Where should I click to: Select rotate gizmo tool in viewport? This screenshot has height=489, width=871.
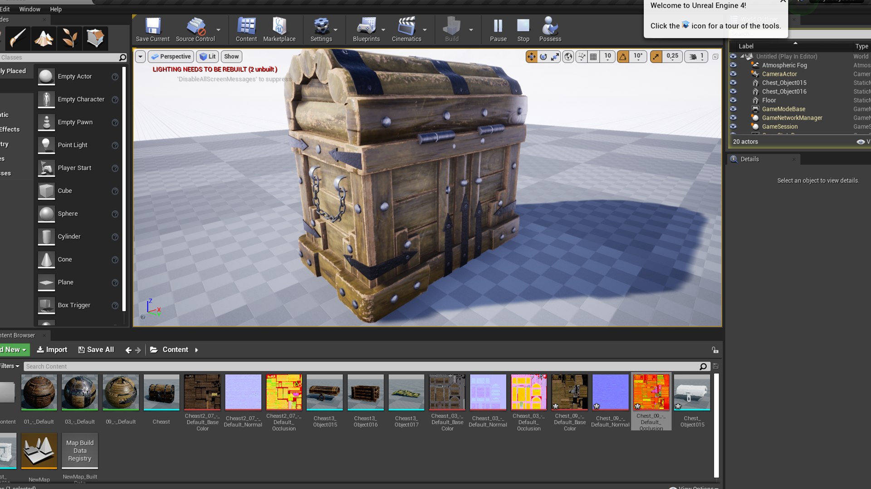[x=543, y=57]
